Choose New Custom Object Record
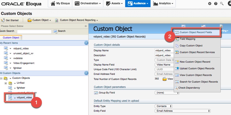The width and height of the screenshot is (231, 115). [x=195, y=62]
